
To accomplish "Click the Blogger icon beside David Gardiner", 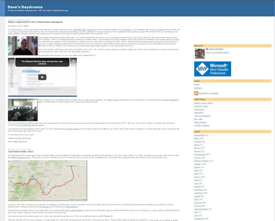I will point(207,49).
